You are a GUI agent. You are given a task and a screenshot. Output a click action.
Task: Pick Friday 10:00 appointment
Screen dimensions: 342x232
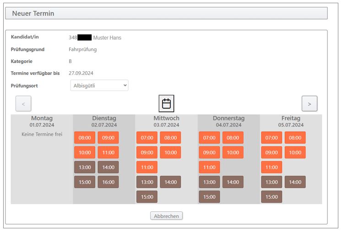[x=295, y=153]
